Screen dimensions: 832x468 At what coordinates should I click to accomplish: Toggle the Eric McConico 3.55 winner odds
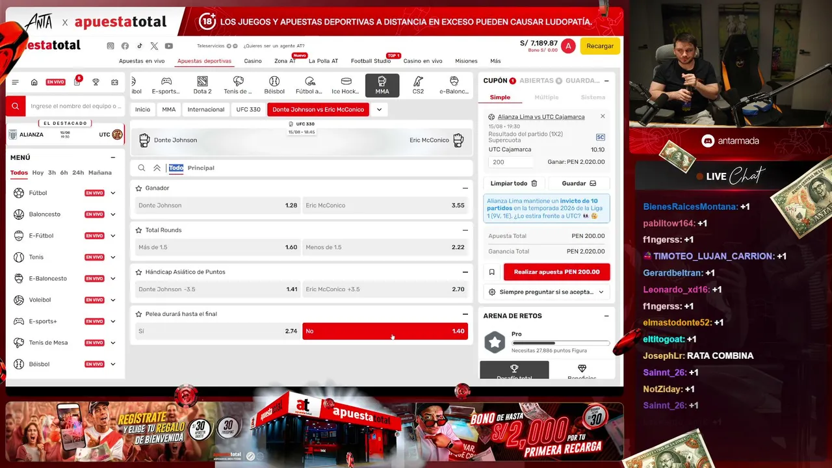385,205
